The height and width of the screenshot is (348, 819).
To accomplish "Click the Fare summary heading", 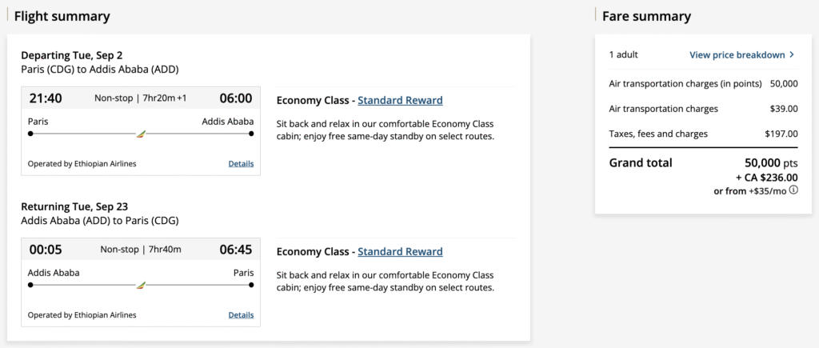I will coord(646,16).
